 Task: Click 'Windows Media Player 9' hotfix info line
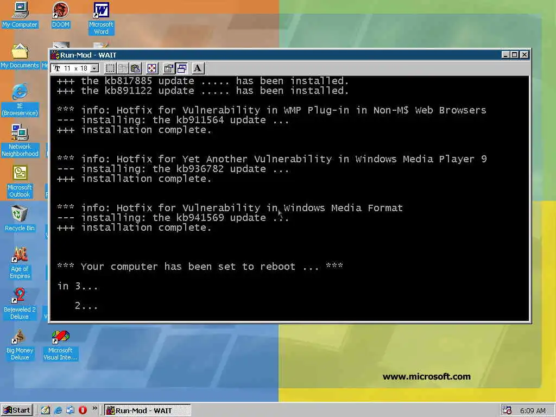click(272, 159)
